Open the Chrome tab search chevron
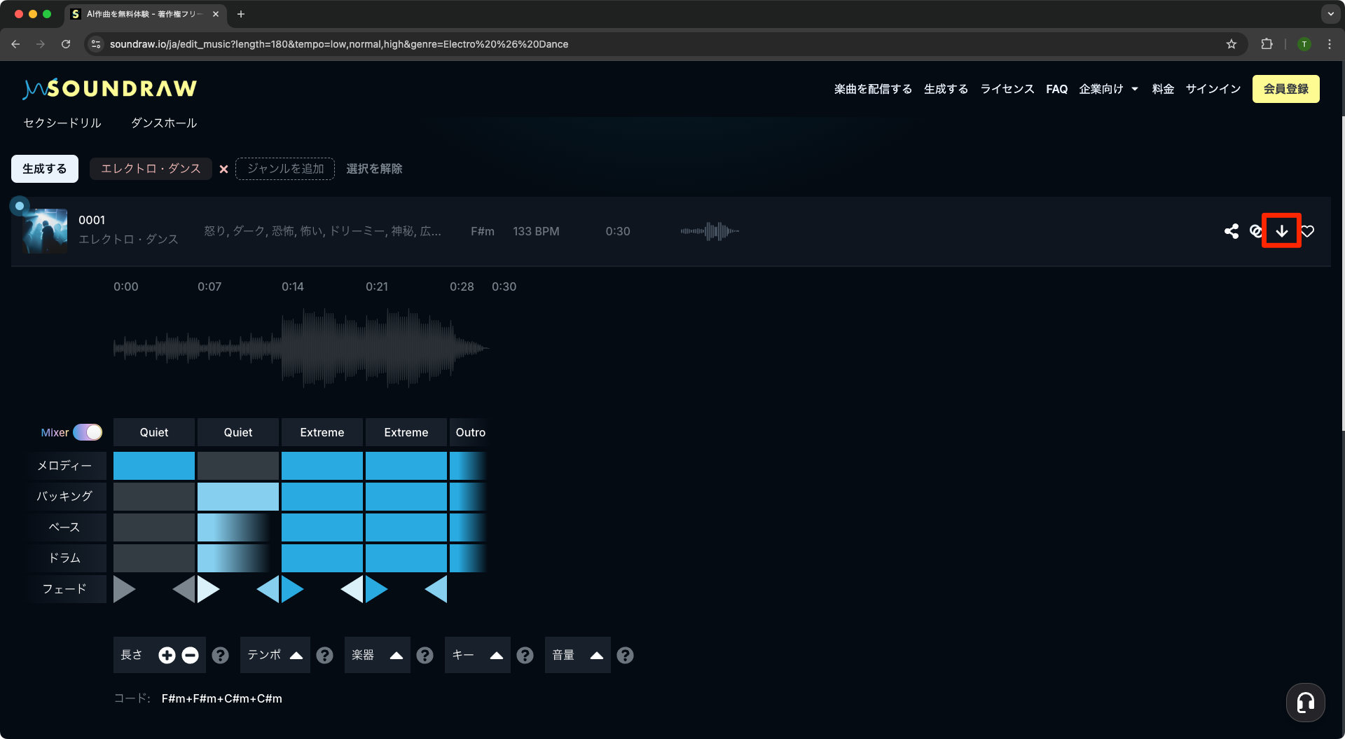The width and height of the screenshot is (1345, 739). pos(1330,14)
